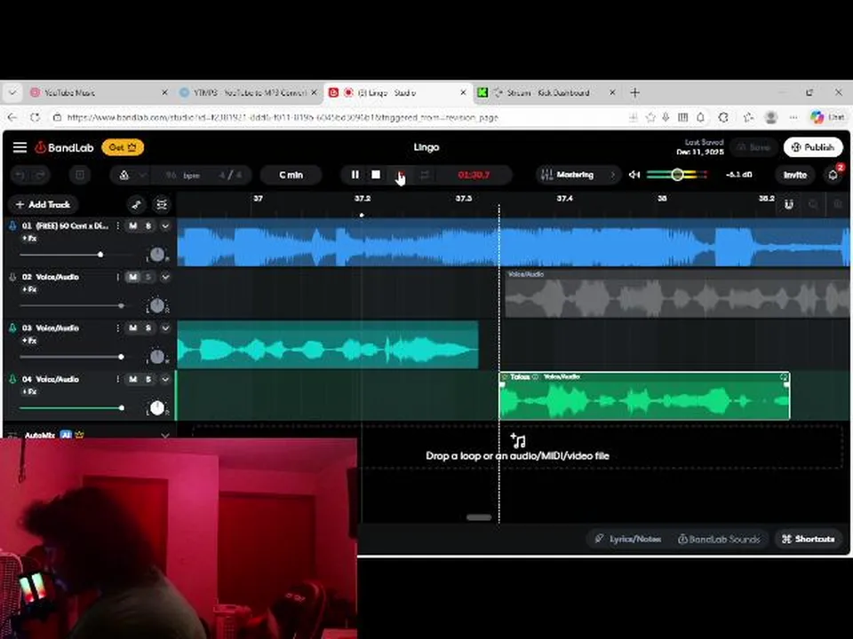The height and width of the screenshot is (639, 853).
Task: Open BandLab Sounds panel
Action: pos(719,539)
